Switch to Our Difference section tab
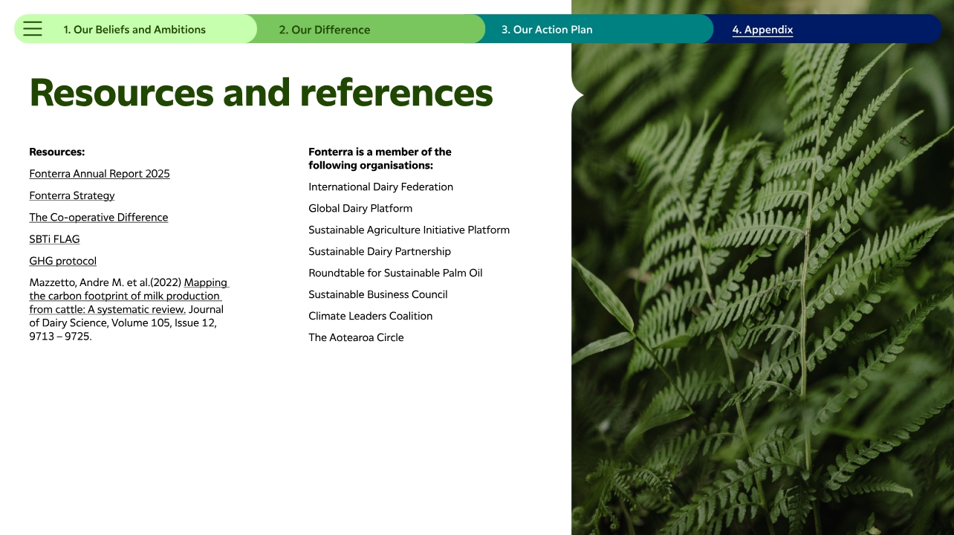This screenshot has height=535, width=954. pyautogui.click(x=325, y=30)
